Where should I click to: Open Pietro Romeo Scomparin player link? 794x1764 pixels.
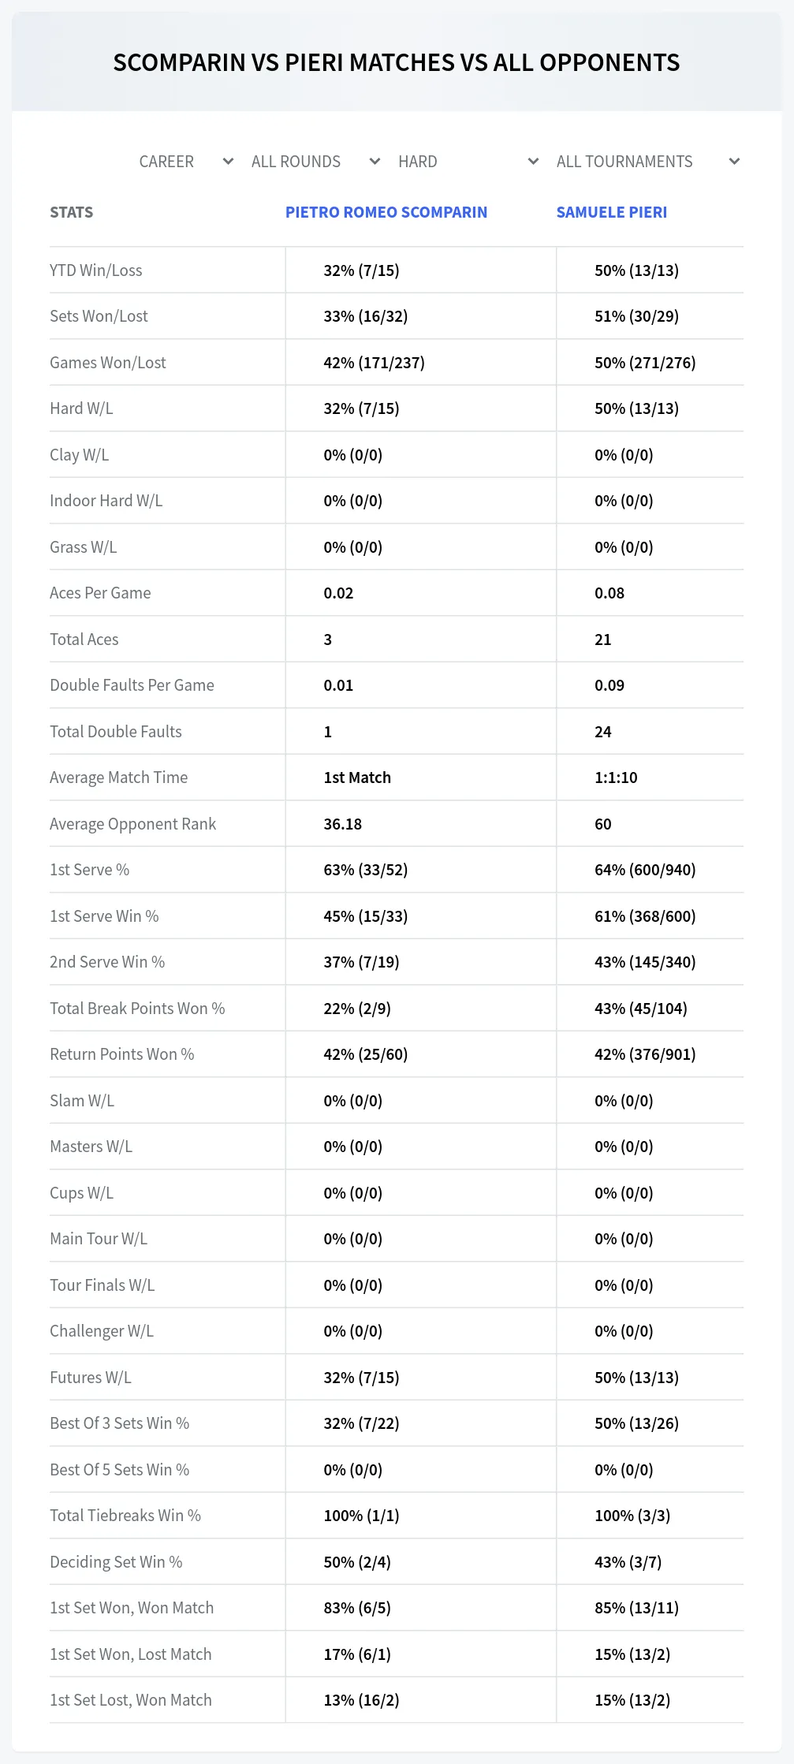[x=386, y=212]
